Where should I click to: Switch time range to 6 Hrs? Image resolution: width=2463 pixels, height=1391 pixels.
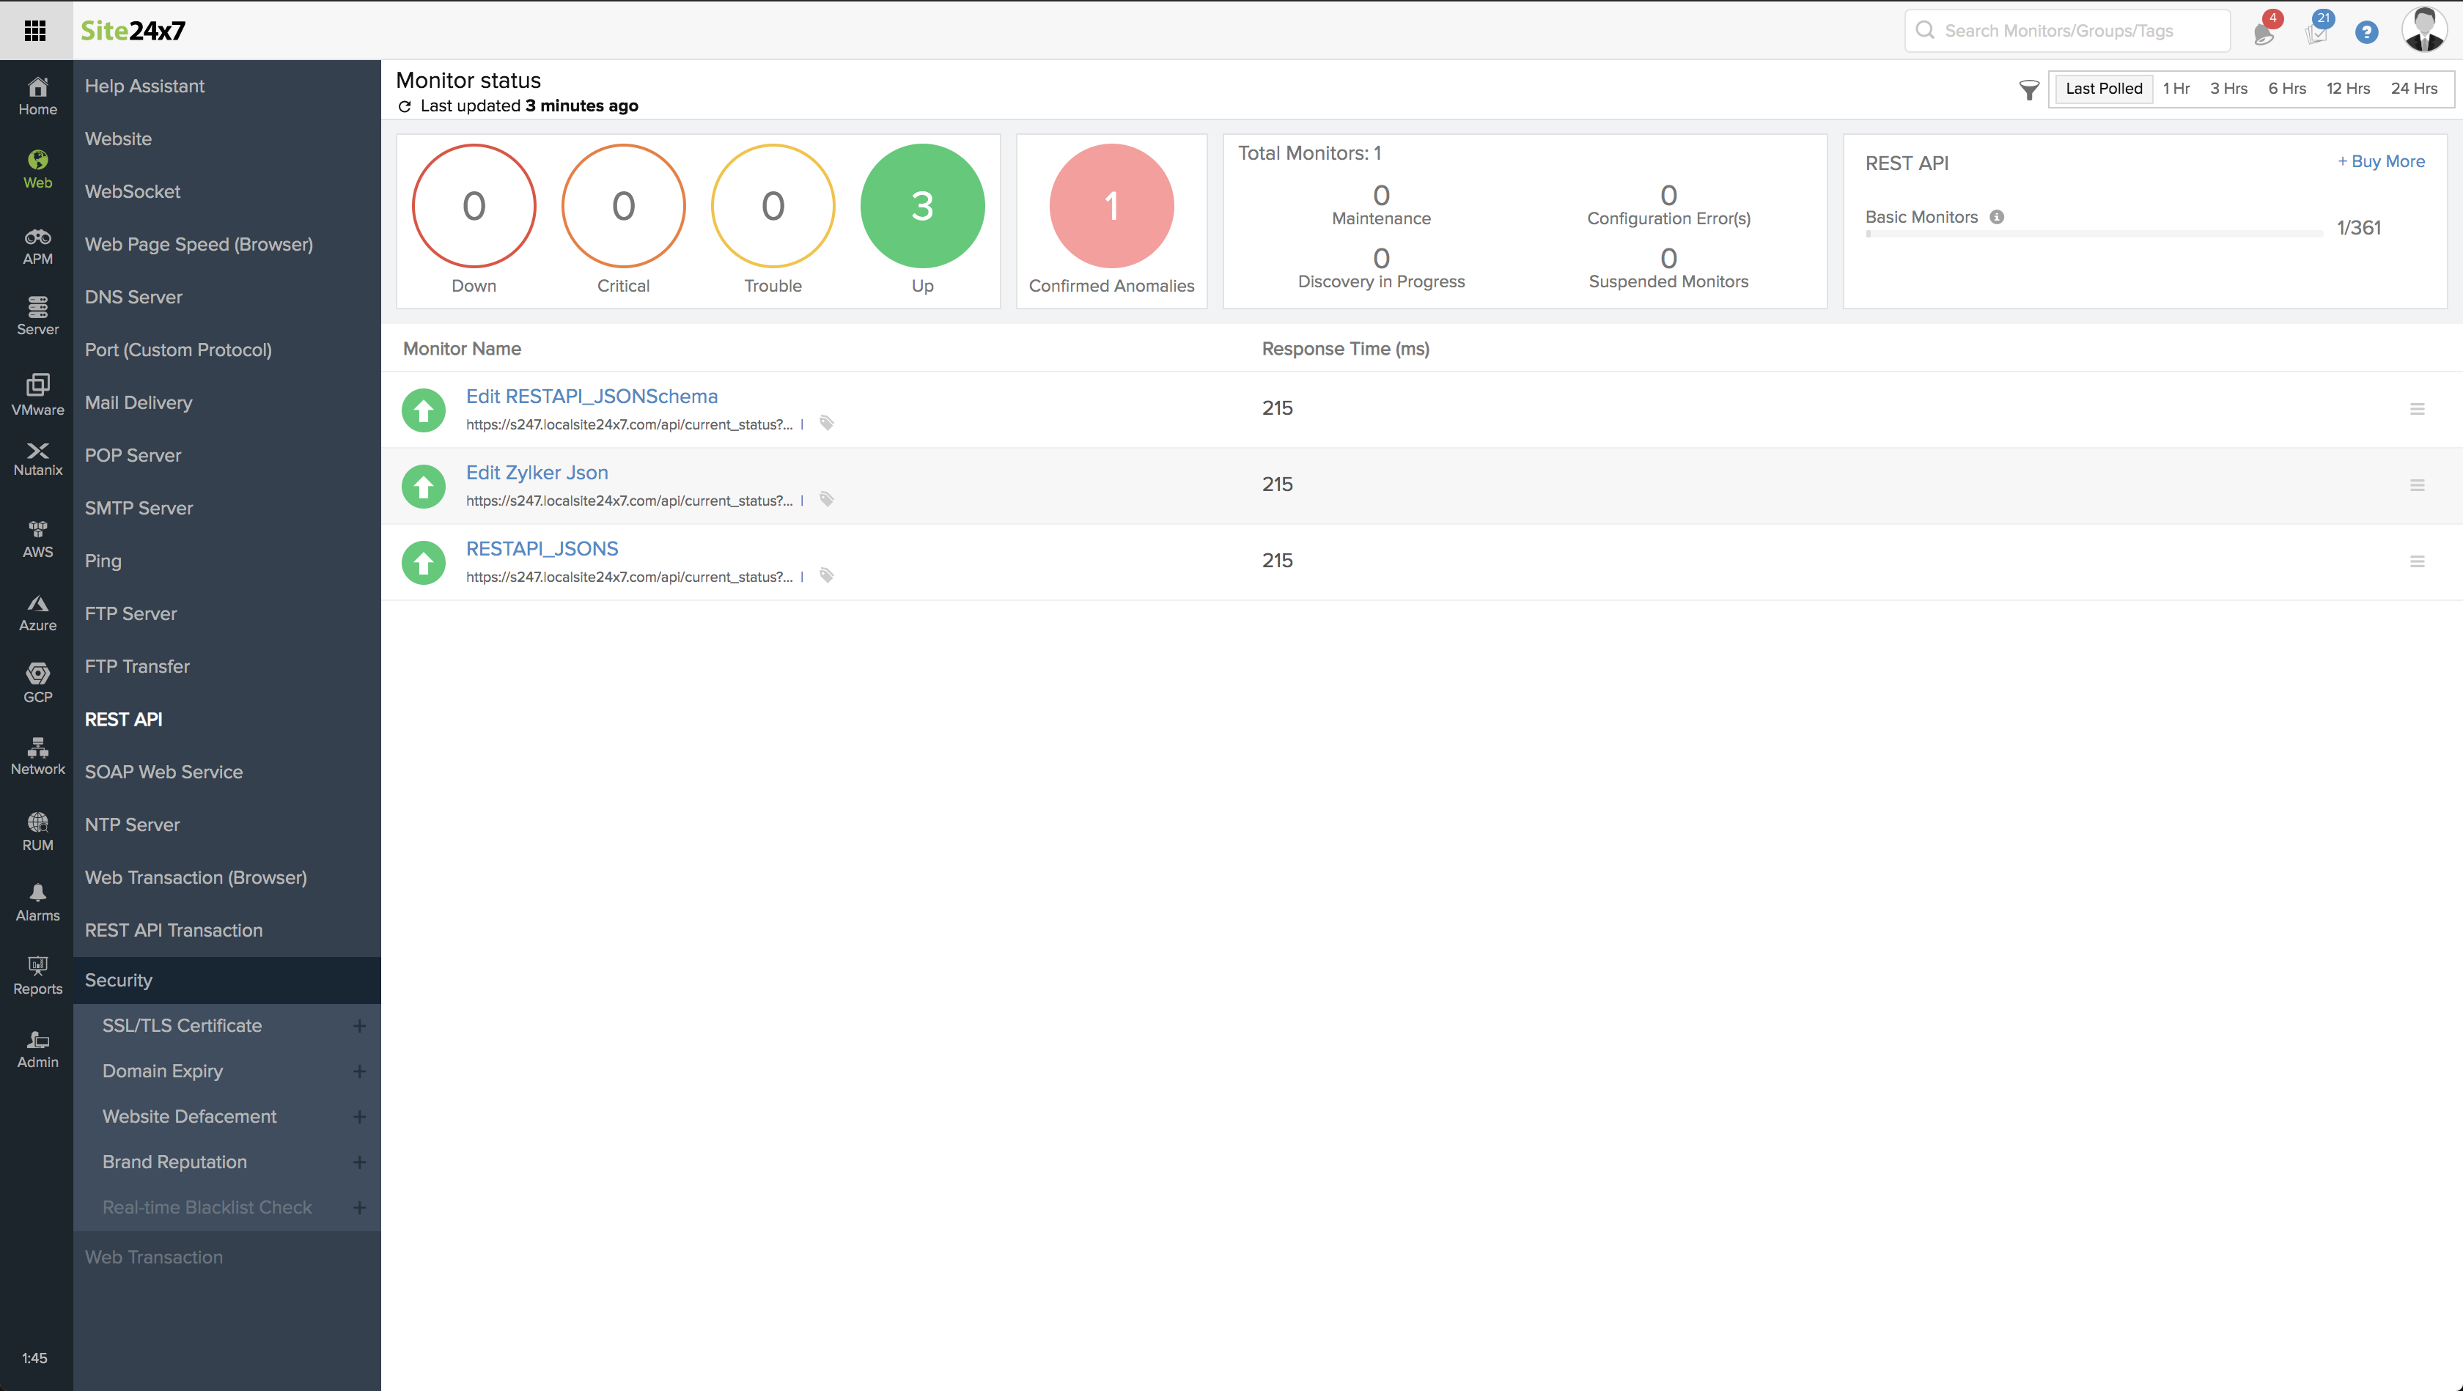pos(2286,89)
